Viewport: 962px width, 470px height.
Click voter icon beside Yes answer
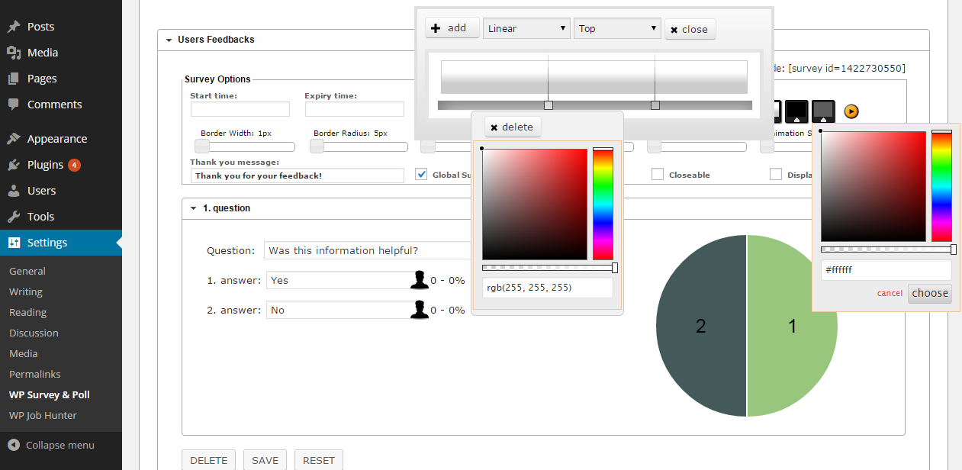pos(420,280)
